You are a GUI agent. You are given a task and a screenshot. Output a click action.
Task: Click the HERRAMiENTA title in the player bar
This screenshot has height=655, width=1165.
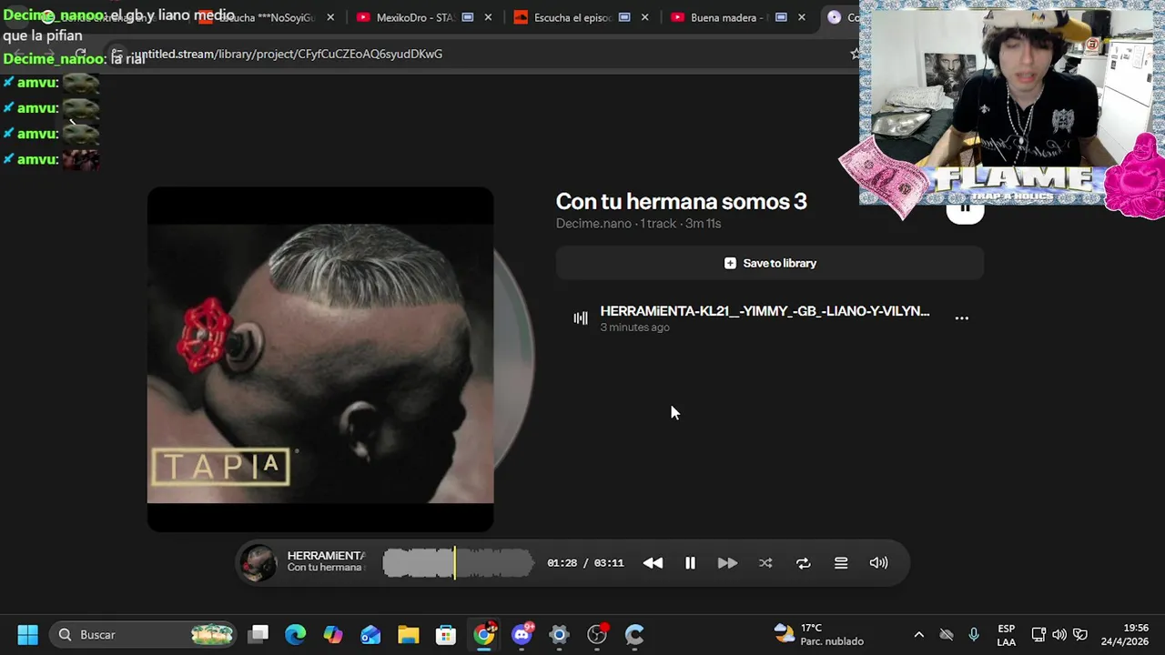pyautogui.click(x=326, y=556)
